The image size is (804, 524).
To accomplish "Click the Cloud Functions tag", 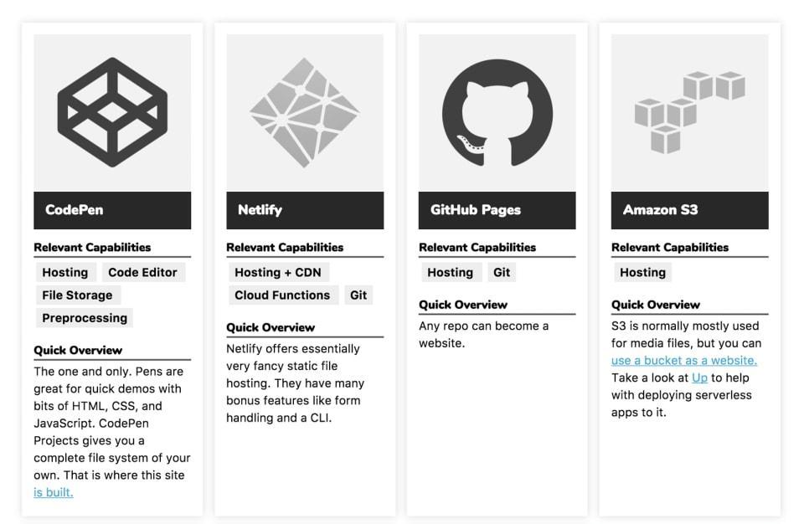I will 282,295.
